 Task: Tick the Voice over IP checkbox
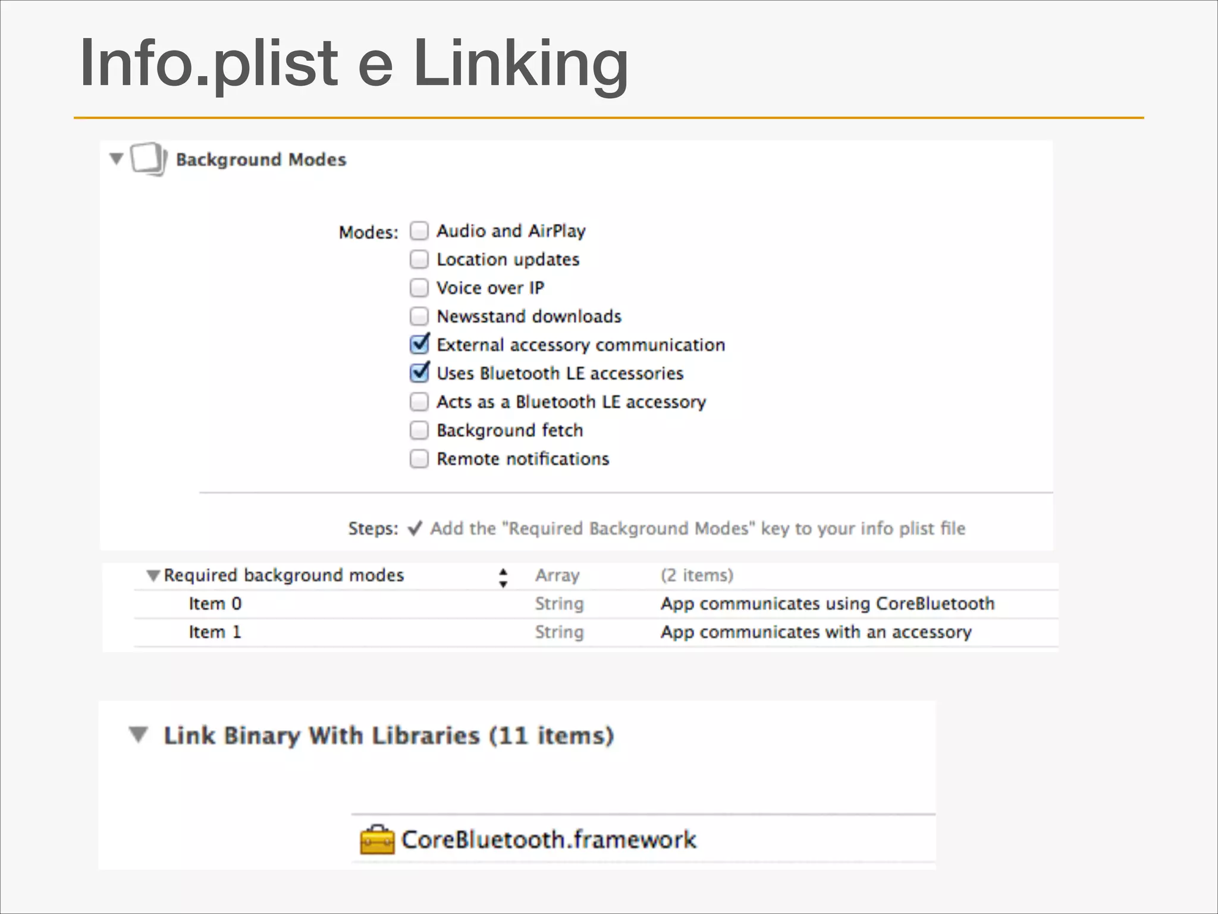[x=419, y=288]
